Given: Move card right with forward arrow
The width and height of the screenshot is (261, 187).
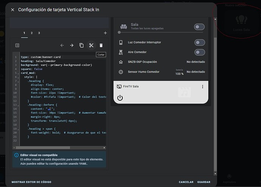Looking at the screenshot, I should pyautogui.click(x=72, y=45).
